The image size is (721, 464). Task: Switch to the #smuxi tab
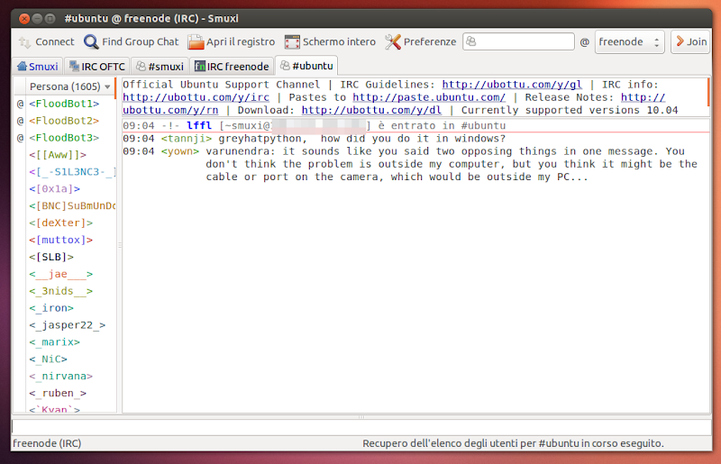160,66
